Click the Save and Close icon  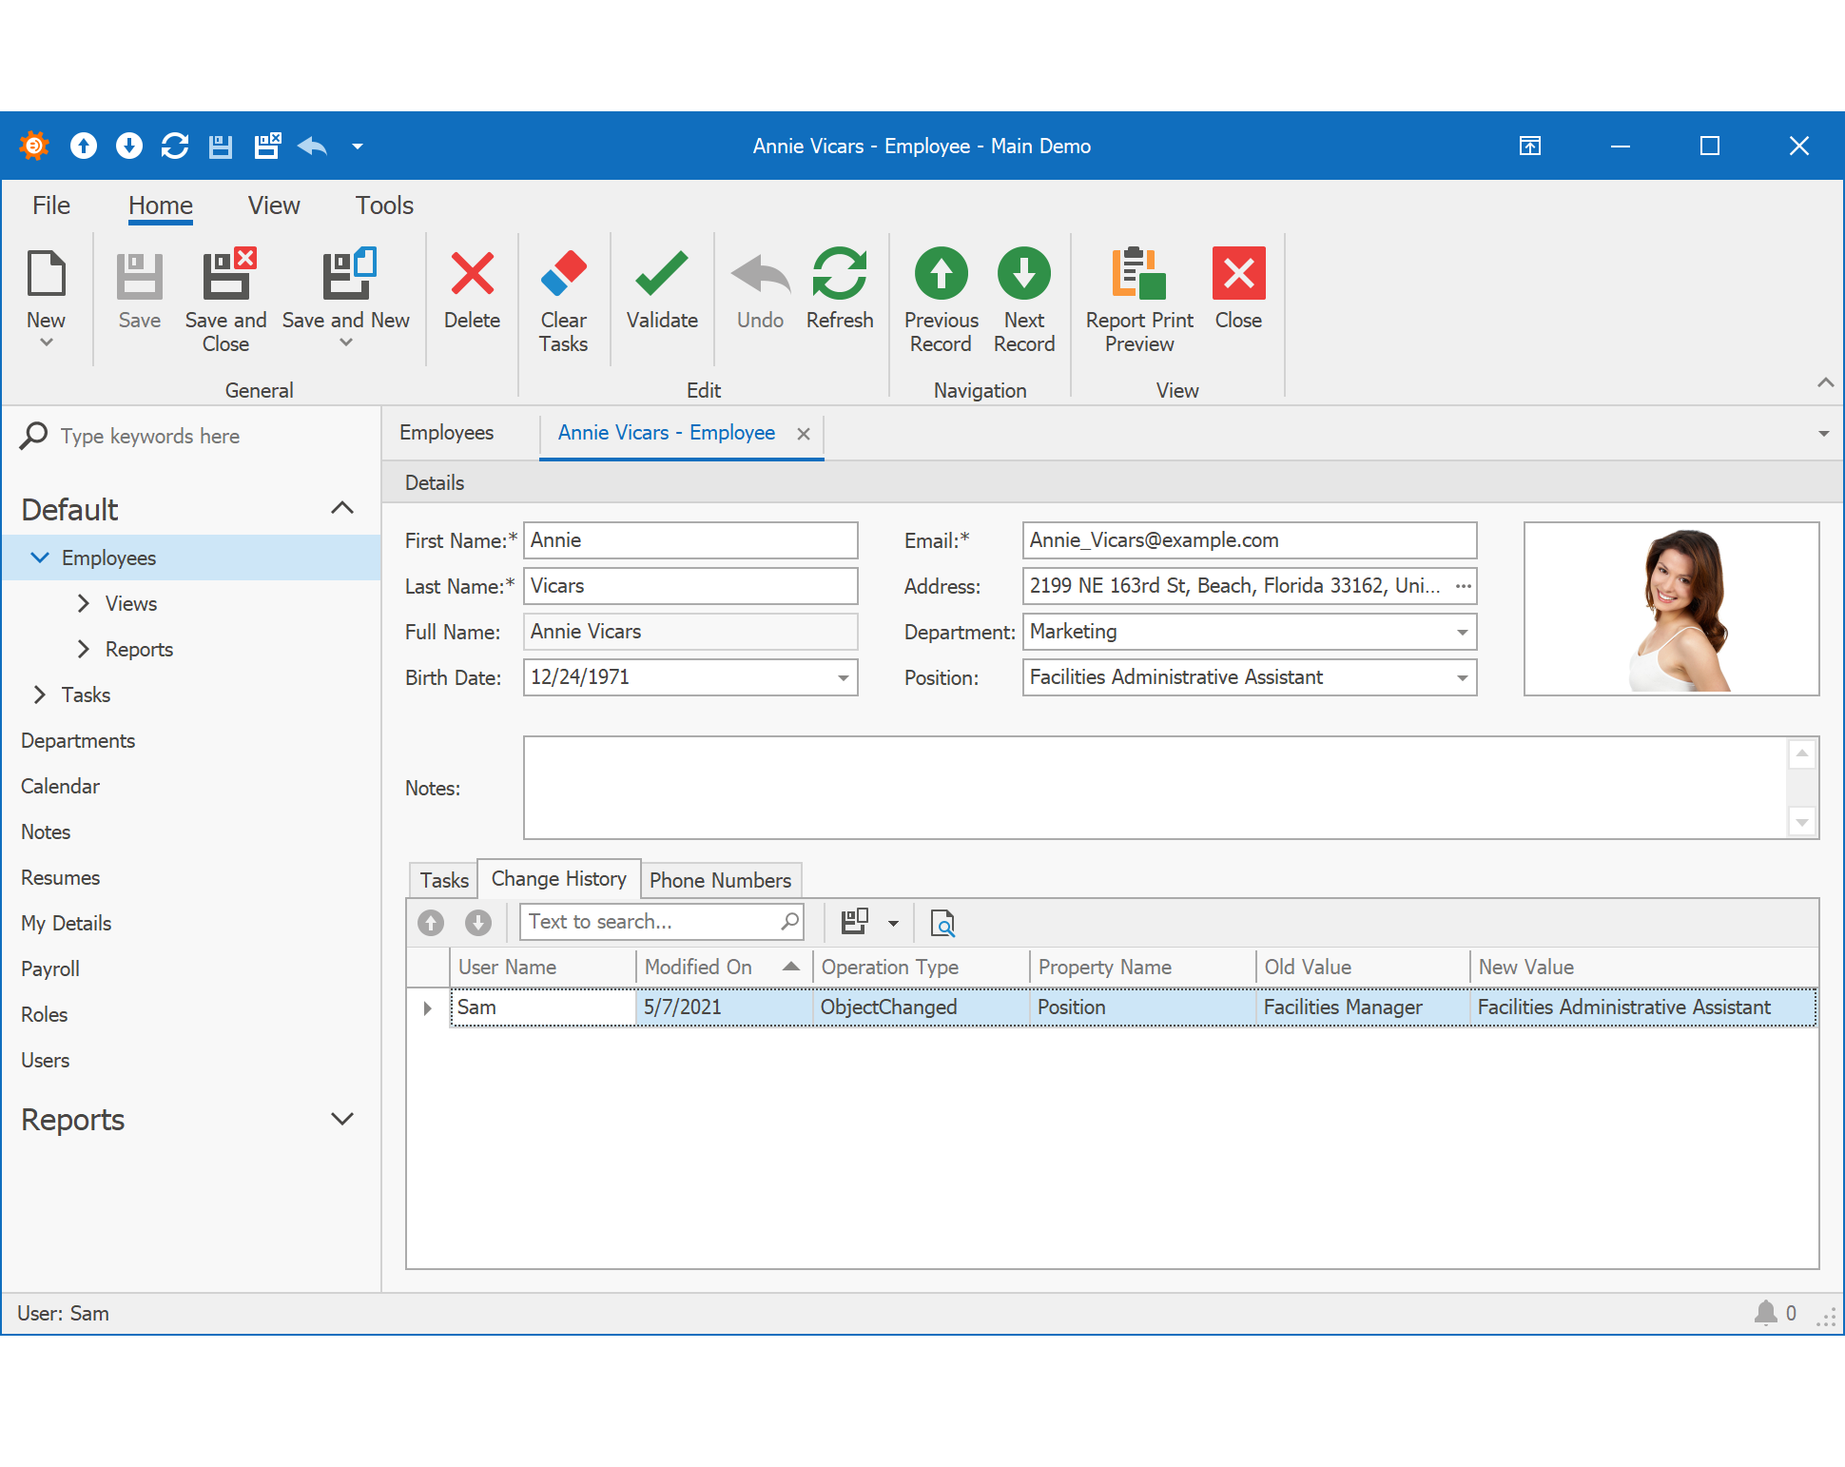click(x=226, y=275)
